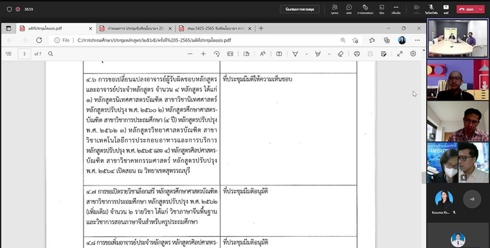This screenshot has width=490, height=248.
Task: Toggle the PDF table of contents sidebar
Action: pyautogui.click(x=8, y=54)
